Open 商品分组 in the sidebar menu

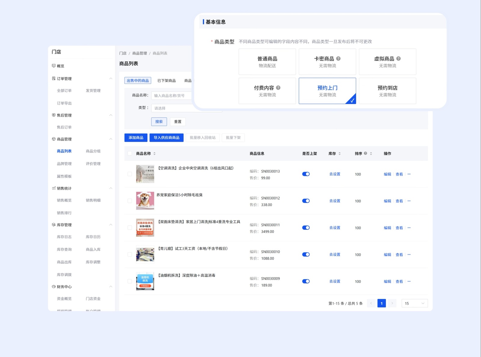[93, 151]
